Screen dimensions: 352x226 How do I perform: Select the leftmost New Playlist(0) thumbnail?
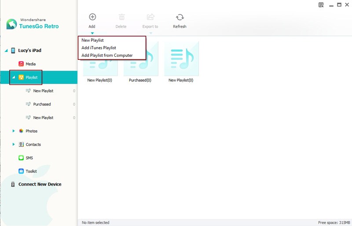coord(100,68)
